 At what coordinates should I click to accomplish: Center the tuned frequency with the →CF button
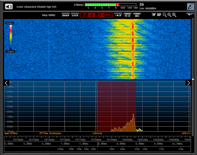118,15
